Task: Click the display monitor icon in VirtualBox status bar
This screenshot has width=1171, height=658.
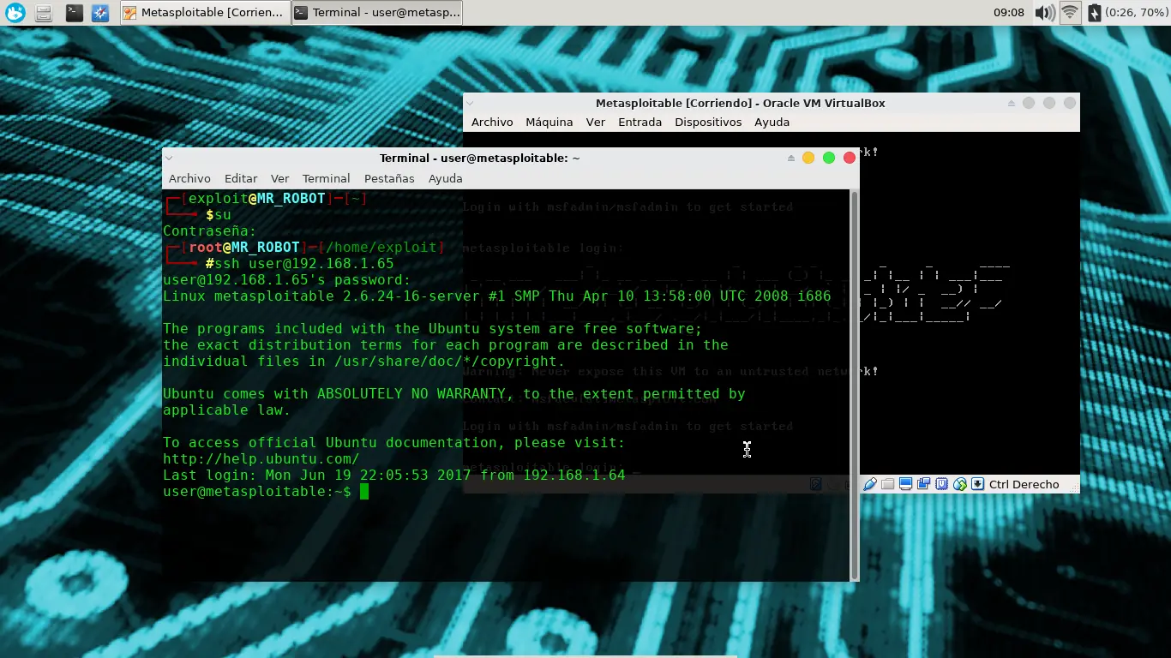Action: click(905, 485)
